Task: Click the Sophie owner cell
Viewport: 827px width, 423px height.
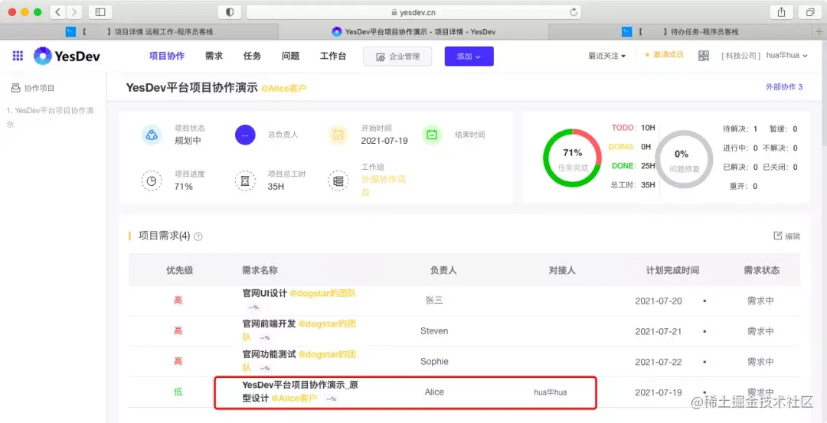Action: (x=434, y=361)
